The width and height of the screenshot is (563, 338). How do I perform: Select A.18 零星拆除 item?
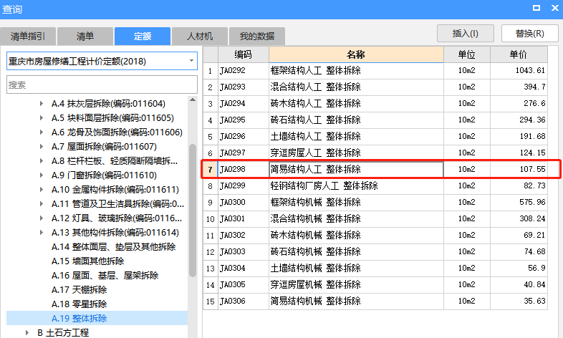pos(79,304)
